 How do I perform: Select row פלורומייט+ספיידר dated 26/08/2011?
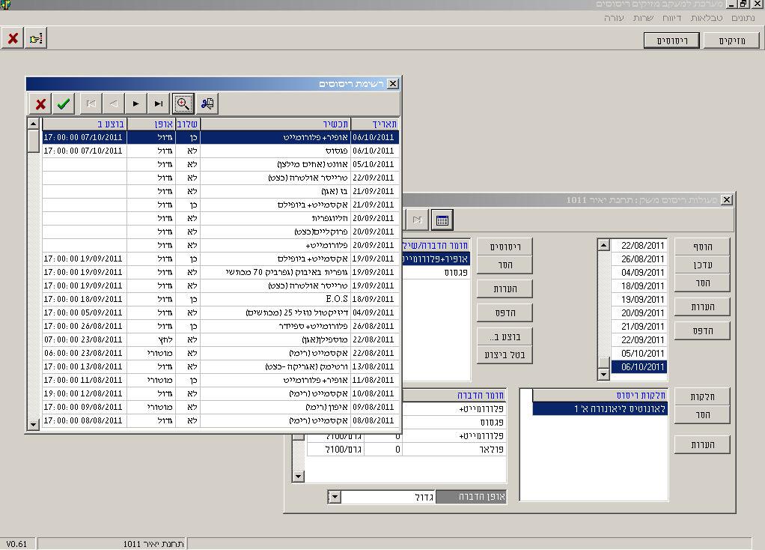(221, 326)
